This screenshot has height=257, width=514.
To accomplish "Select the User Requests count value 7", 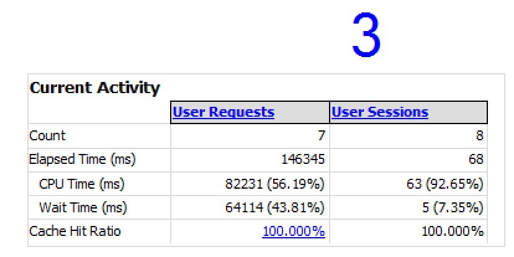I will pos(322,135).
